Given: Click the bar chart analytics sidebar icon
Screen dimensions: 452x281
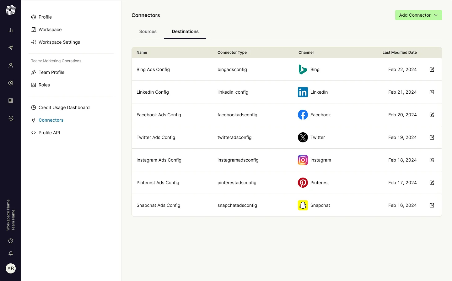Looking at the screenshot, I should click(x=11, y=30).
